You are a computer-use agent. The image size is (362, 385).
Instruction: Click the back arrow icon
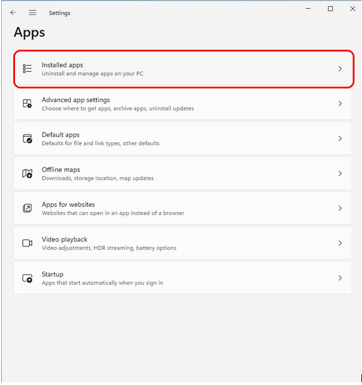13,13
